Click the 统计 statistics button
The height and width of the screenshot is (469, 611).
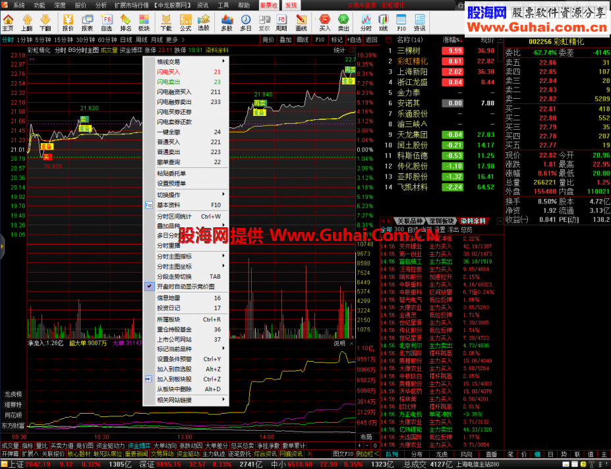point(339,50)
